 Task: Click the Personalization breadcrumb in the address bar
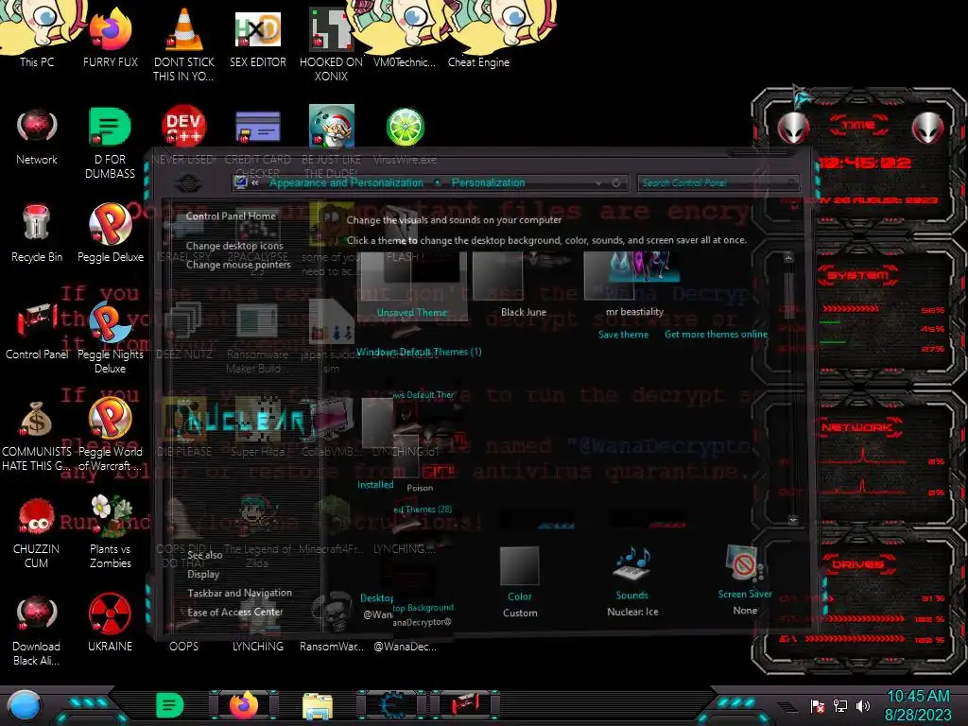(488, 182)
